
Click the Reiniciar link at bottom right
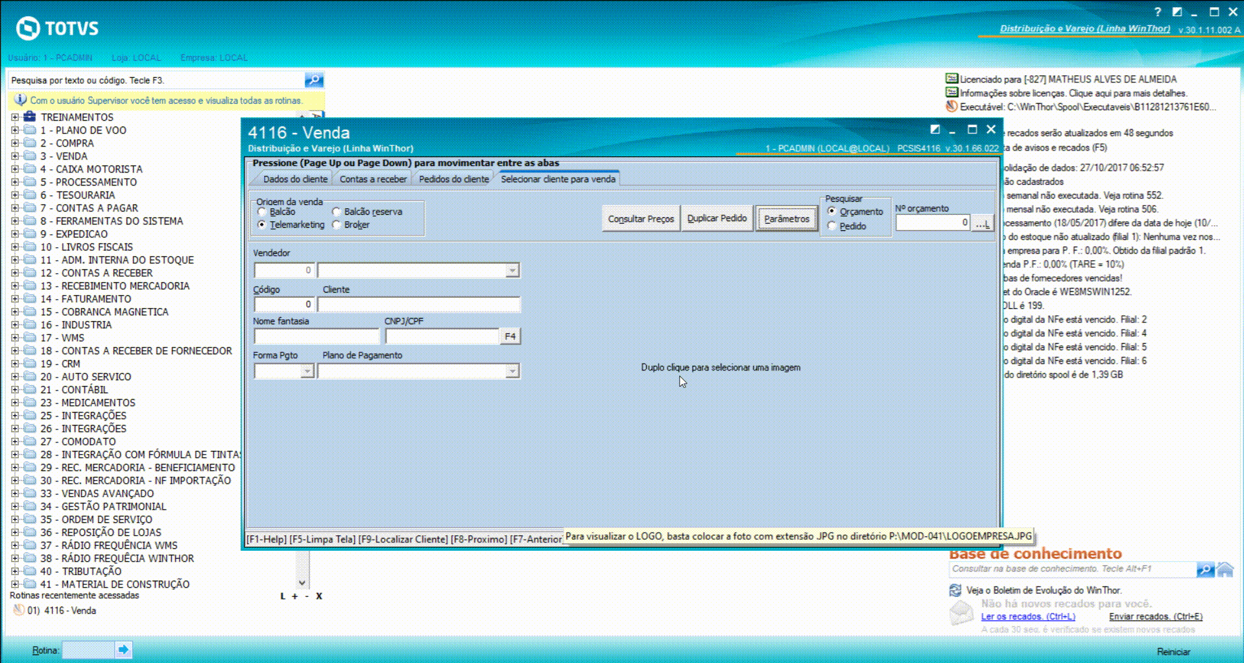[x=1173, y=651]
